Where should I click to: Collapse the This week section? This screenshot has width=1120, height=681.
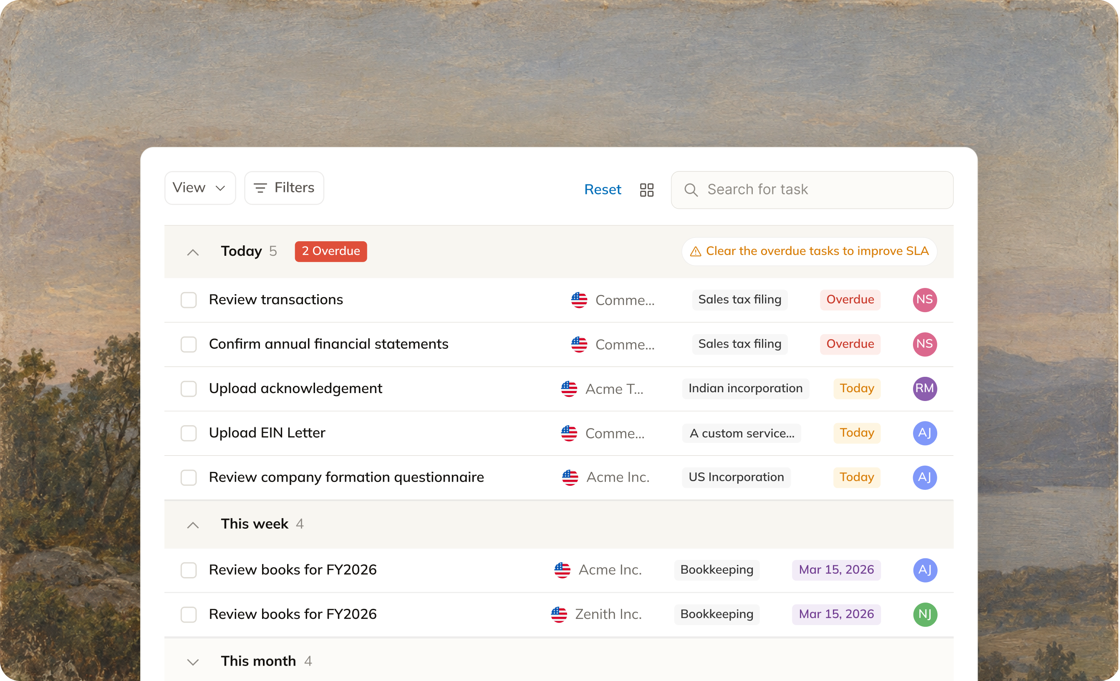(x=193, y=525)
